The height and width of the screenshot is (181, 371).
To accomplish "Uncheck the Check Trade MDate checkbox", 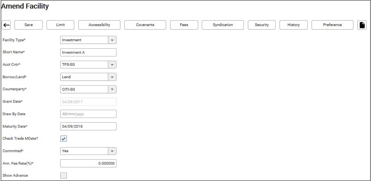I will [63, 139].
